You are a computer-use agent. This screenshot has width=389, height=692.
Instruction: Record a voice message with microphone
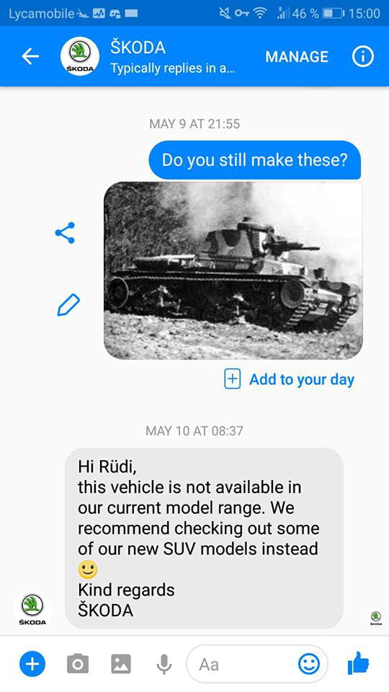click(164, 664)
